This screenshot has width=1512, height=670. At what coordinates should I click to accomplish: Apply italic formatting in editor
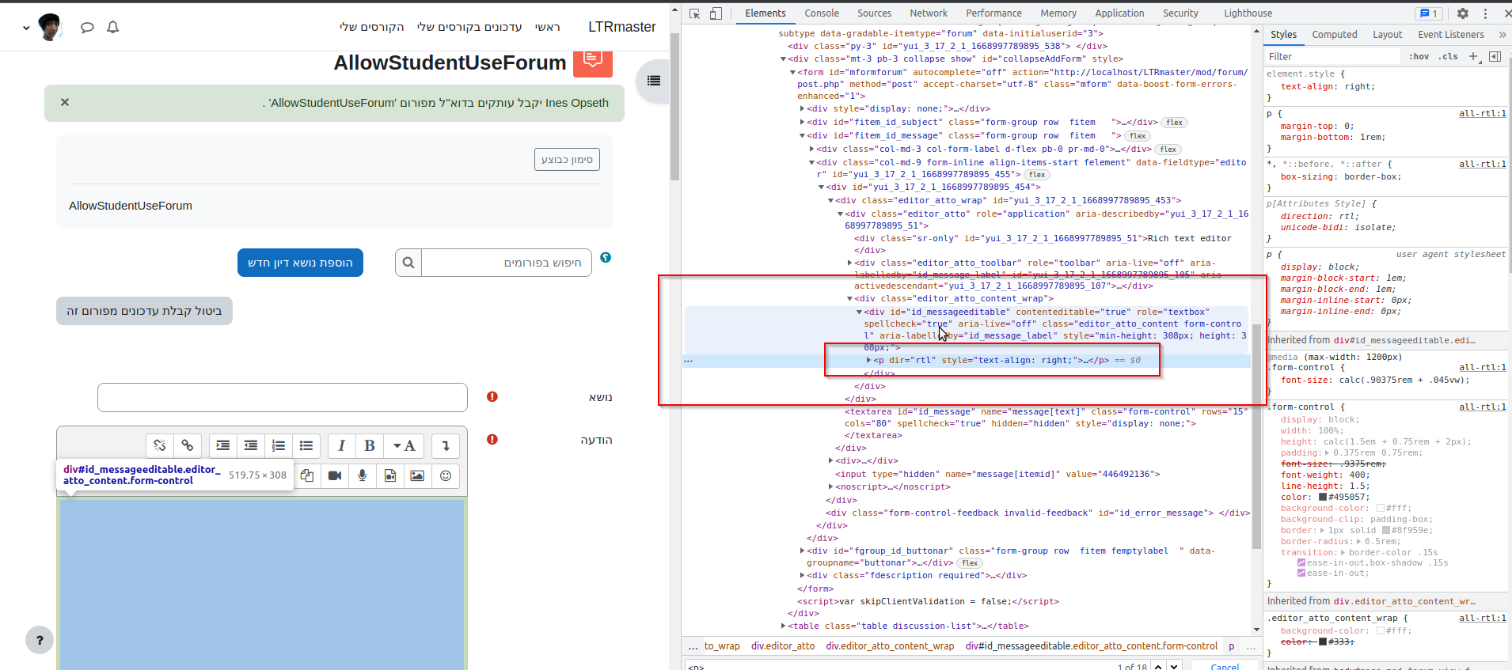tap(342, 445)
